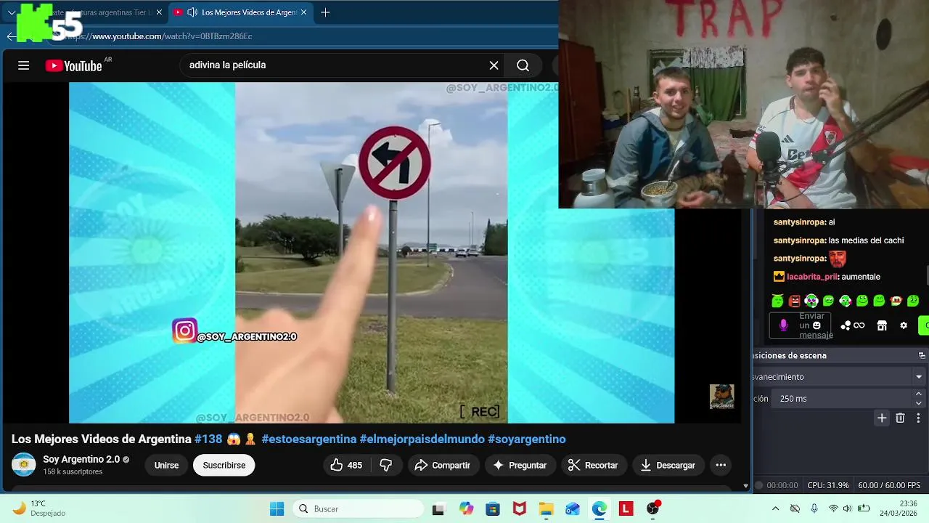Open the chat shop storefront icon
The width and height of the screenshot is (929, 523).
click(882, 325)
